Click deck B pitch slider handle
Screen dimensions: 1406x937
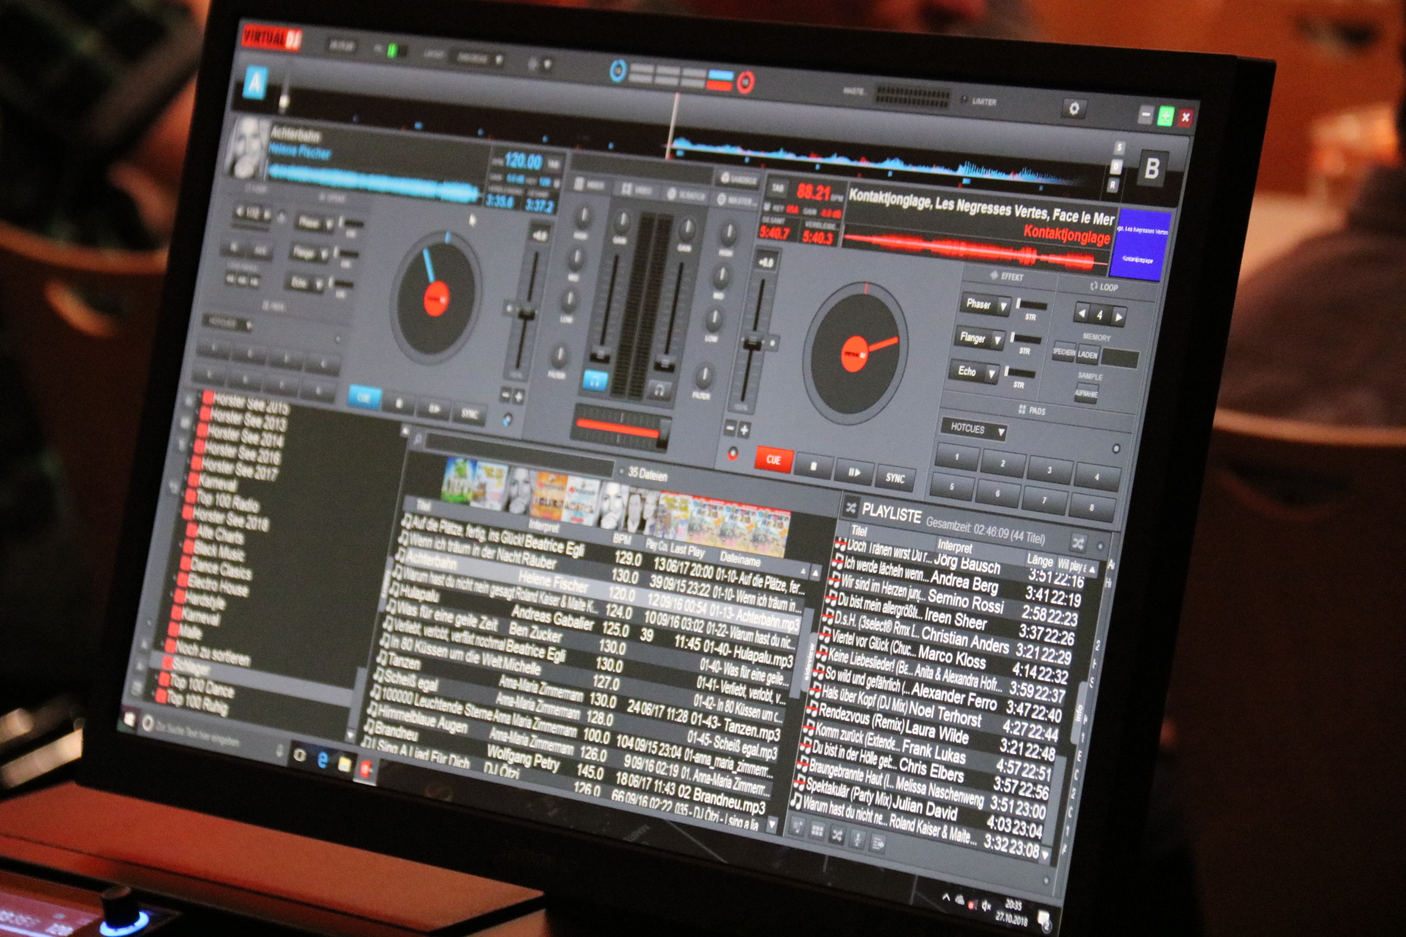pyautogui.click(x=754, y=342)
